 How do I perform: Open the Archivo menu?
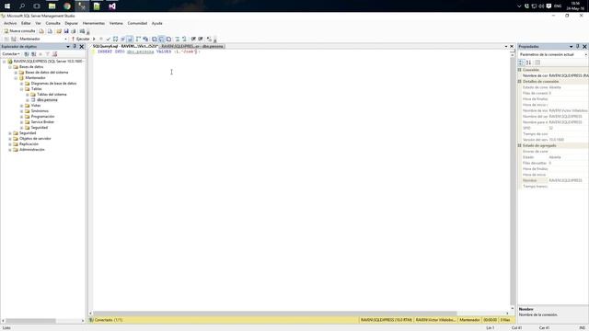coord(10,23)
